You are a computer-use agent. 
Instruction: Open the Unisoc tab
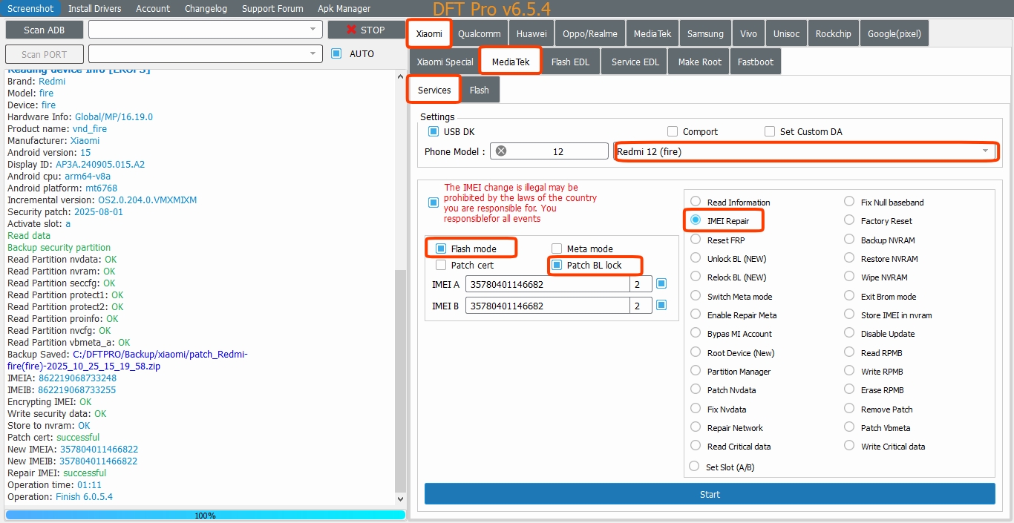pyautogui.click(x=787, y=33)
